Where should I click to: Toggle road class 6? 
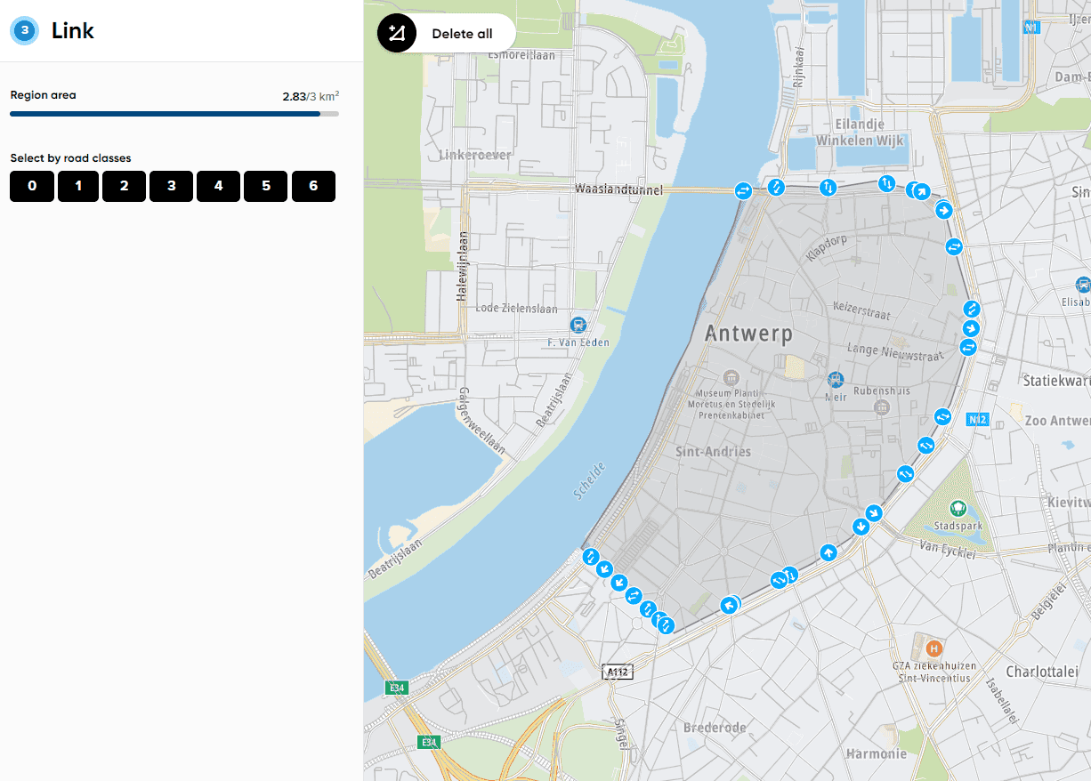(x=312, y=186)
